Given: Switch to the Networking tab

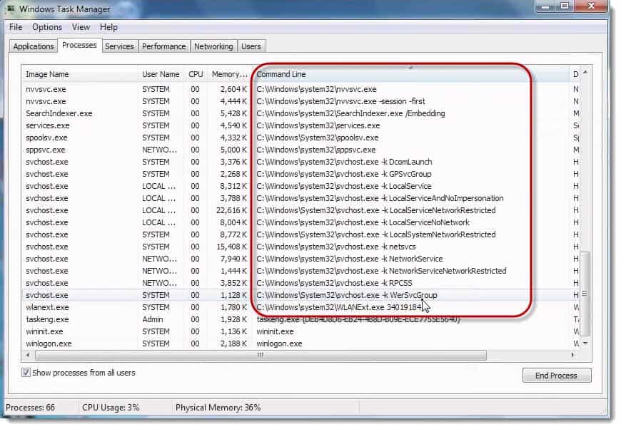Looking at the screenshot, I should click(213, 46).
